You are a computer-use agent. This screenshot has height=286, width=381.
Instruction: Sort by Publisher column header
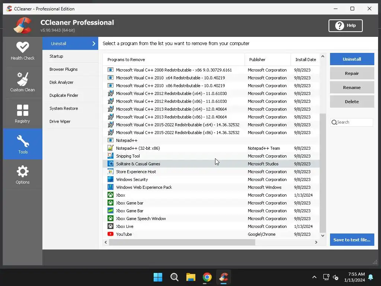click(268, 60)
